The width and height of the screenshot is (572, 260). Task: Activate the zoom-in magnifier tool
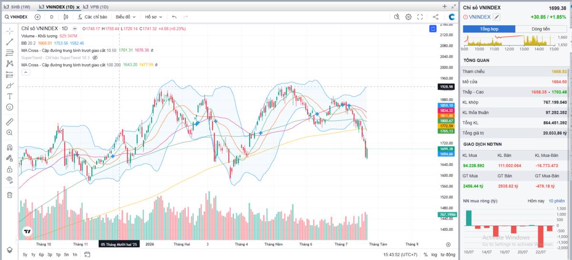(x=10, y=132)
